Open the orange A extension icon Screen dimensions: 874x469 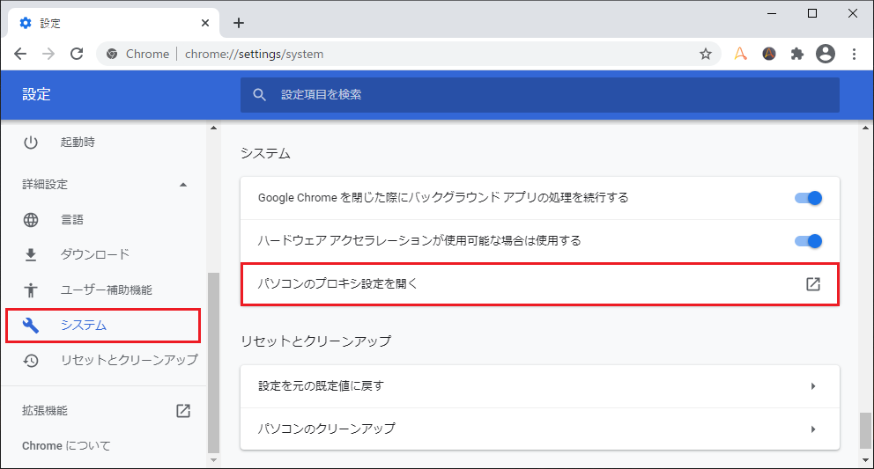click(x=740, y=54)
